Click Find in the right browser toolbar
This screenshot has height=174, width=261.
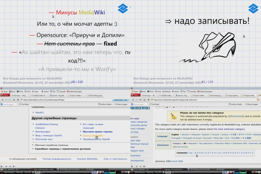click(x=158, y=91)
